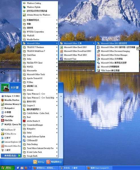140x170 pixels.
Task: Open PCMan Novus from recent list
Action: [10, 134]
